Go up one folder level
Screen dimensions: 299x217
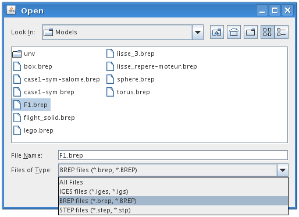[217, 32]
